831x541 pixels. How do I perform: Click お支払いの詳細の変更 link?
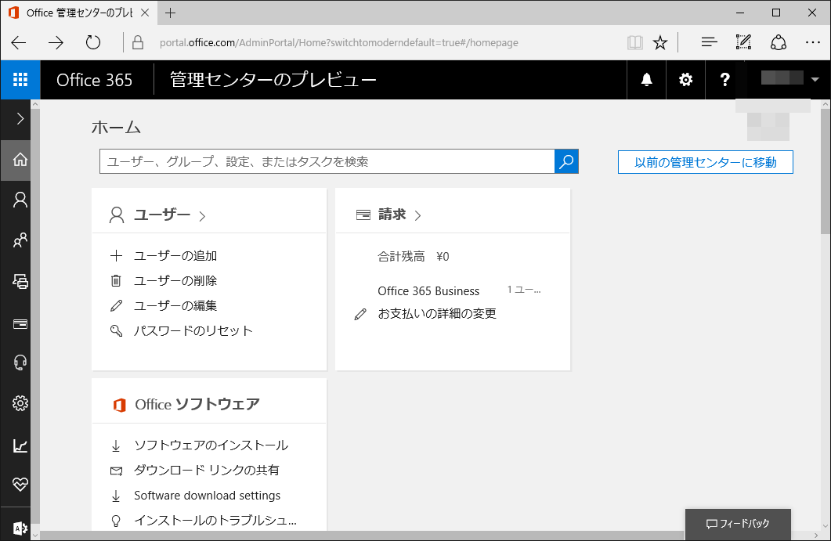(437, 314)
